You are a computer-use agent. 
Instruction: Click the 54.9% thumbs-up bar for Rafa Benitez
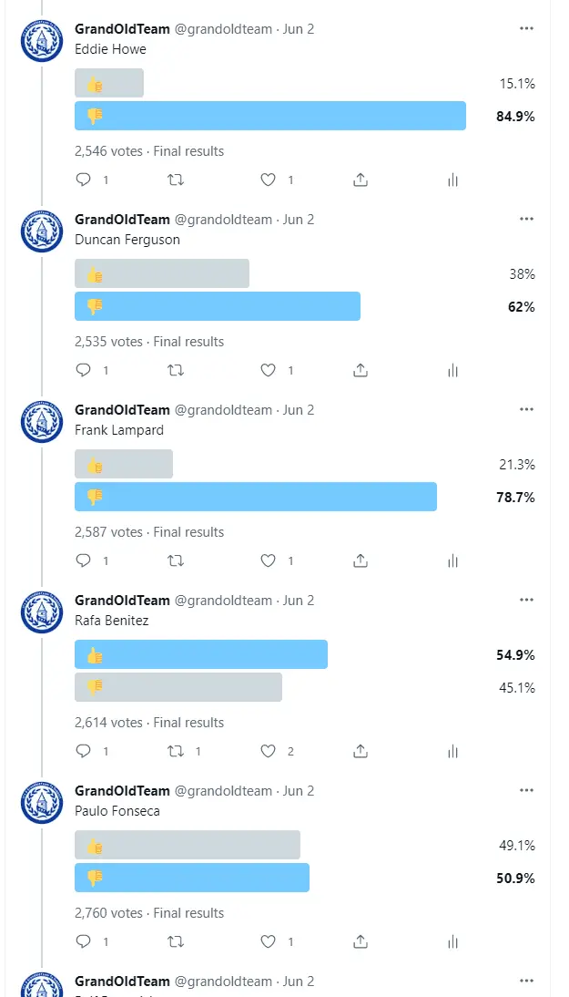coord(201,655)
